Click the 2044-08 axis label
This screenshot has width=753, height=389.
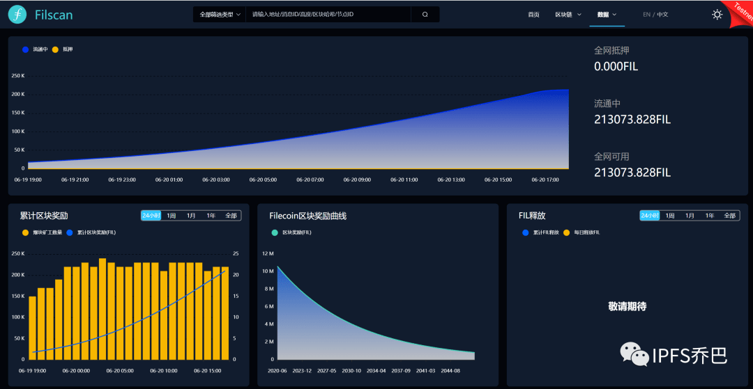(450, 370)
